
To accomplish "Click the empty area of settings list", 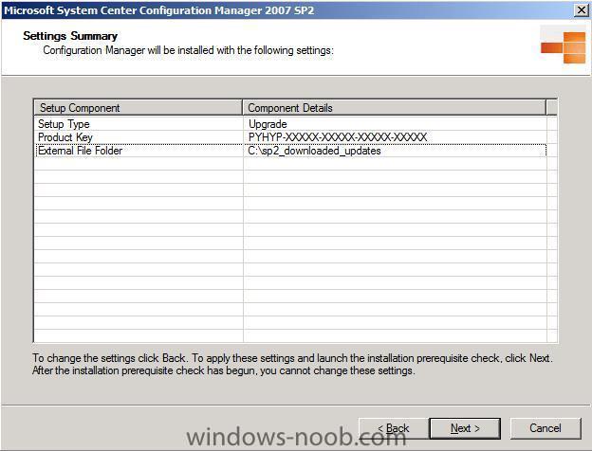I will pos(290,249).
